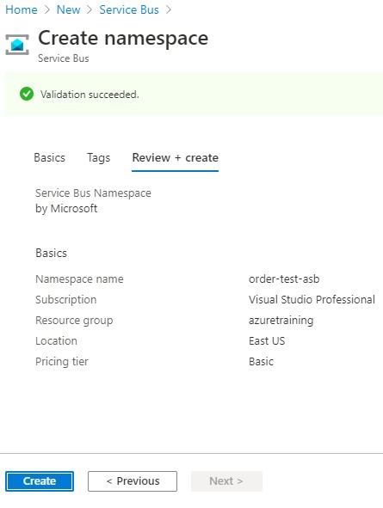This screenshot has height=508, width=383.
Task: Click the Resource group label
Action: point(74,321)
